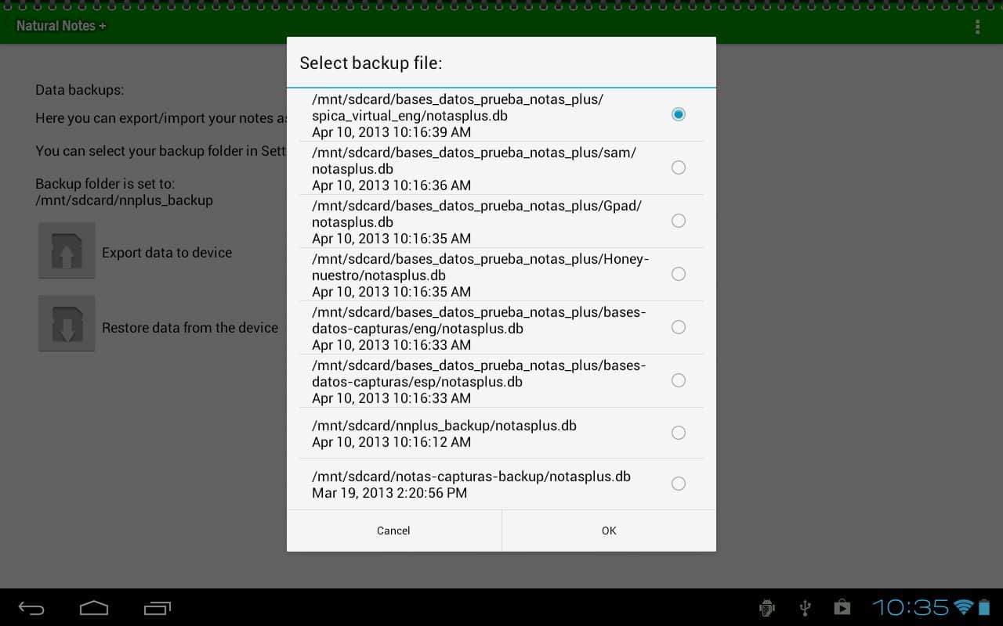Select the spica_virtual_eng backup radio button
1003x626 pixels.
pos(679,114)
